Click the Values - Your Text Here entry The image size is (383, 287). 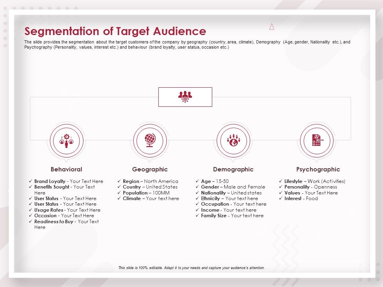308,193
